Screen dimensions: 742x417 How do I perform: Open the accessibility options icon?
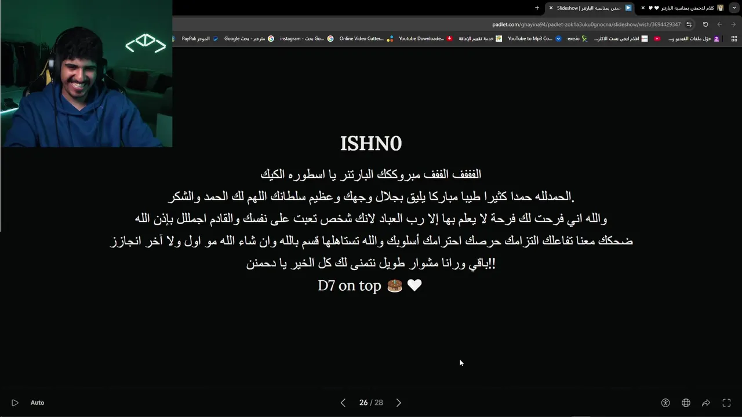click(x=665, y=403)
